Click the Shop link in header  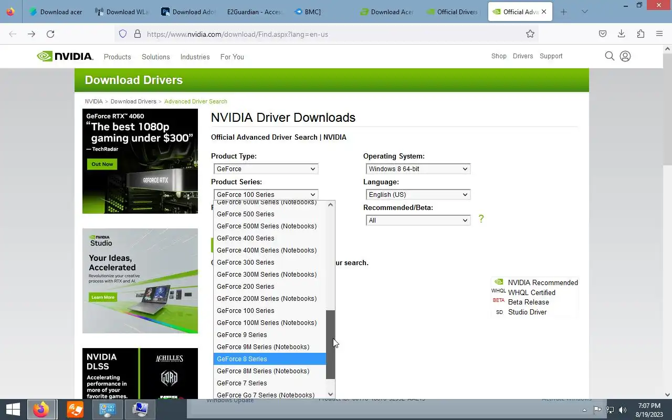click(499, 56)
